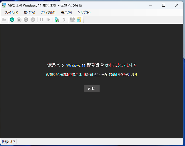
Task: Click the Revert (undo arrow) toolbar icon
Action: coord(64,20)
